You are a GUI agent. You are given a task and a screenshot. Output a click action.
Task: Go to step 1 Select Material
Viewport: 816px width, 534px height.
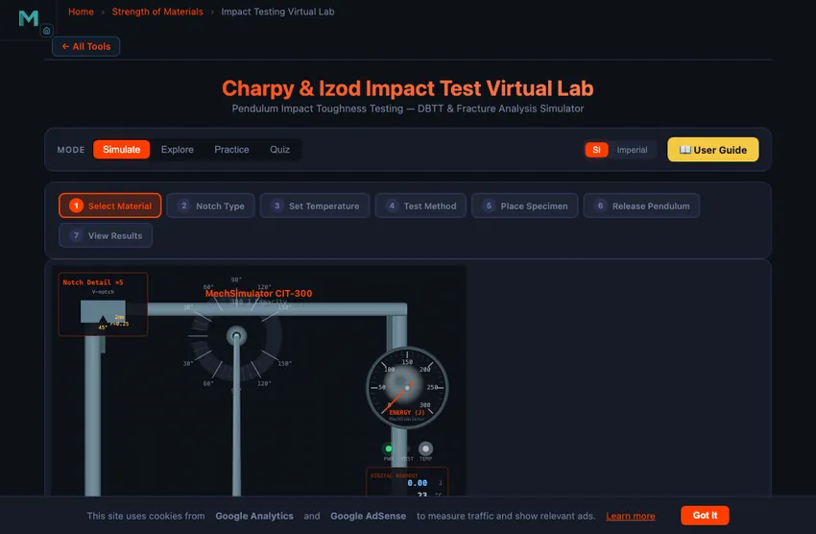coord(109,206)
